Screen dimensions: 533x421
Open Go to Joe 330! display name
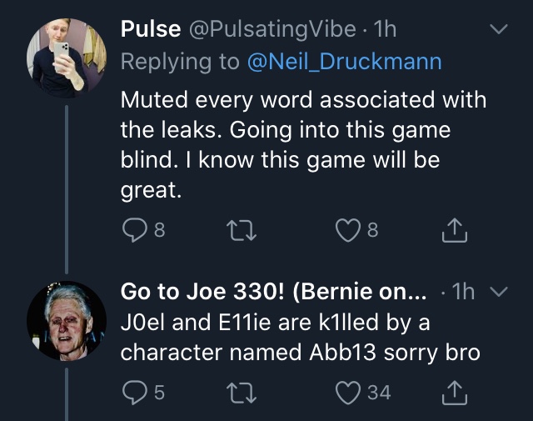point(273,292)
